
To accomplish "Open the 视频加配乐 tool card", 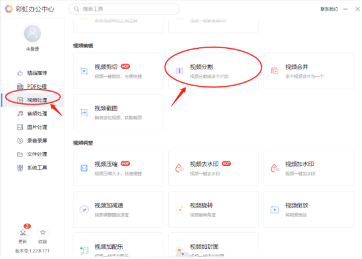I will point(118,245).
